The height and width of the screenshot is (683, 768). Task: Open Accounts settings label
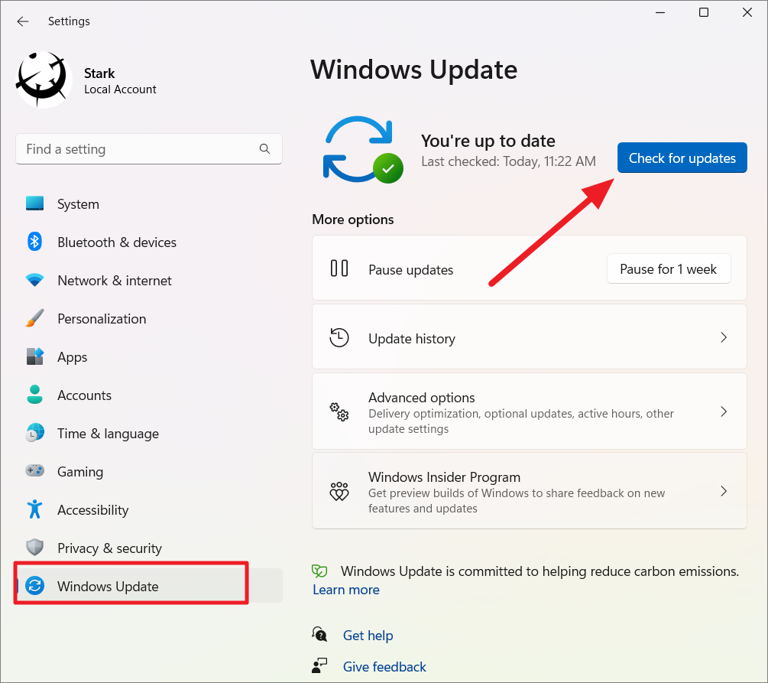[x=84, y=395]
